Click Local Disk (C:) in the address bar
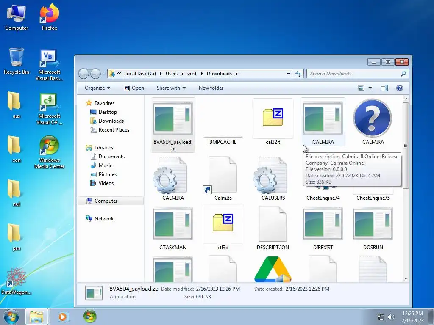 tap(140, 74)
